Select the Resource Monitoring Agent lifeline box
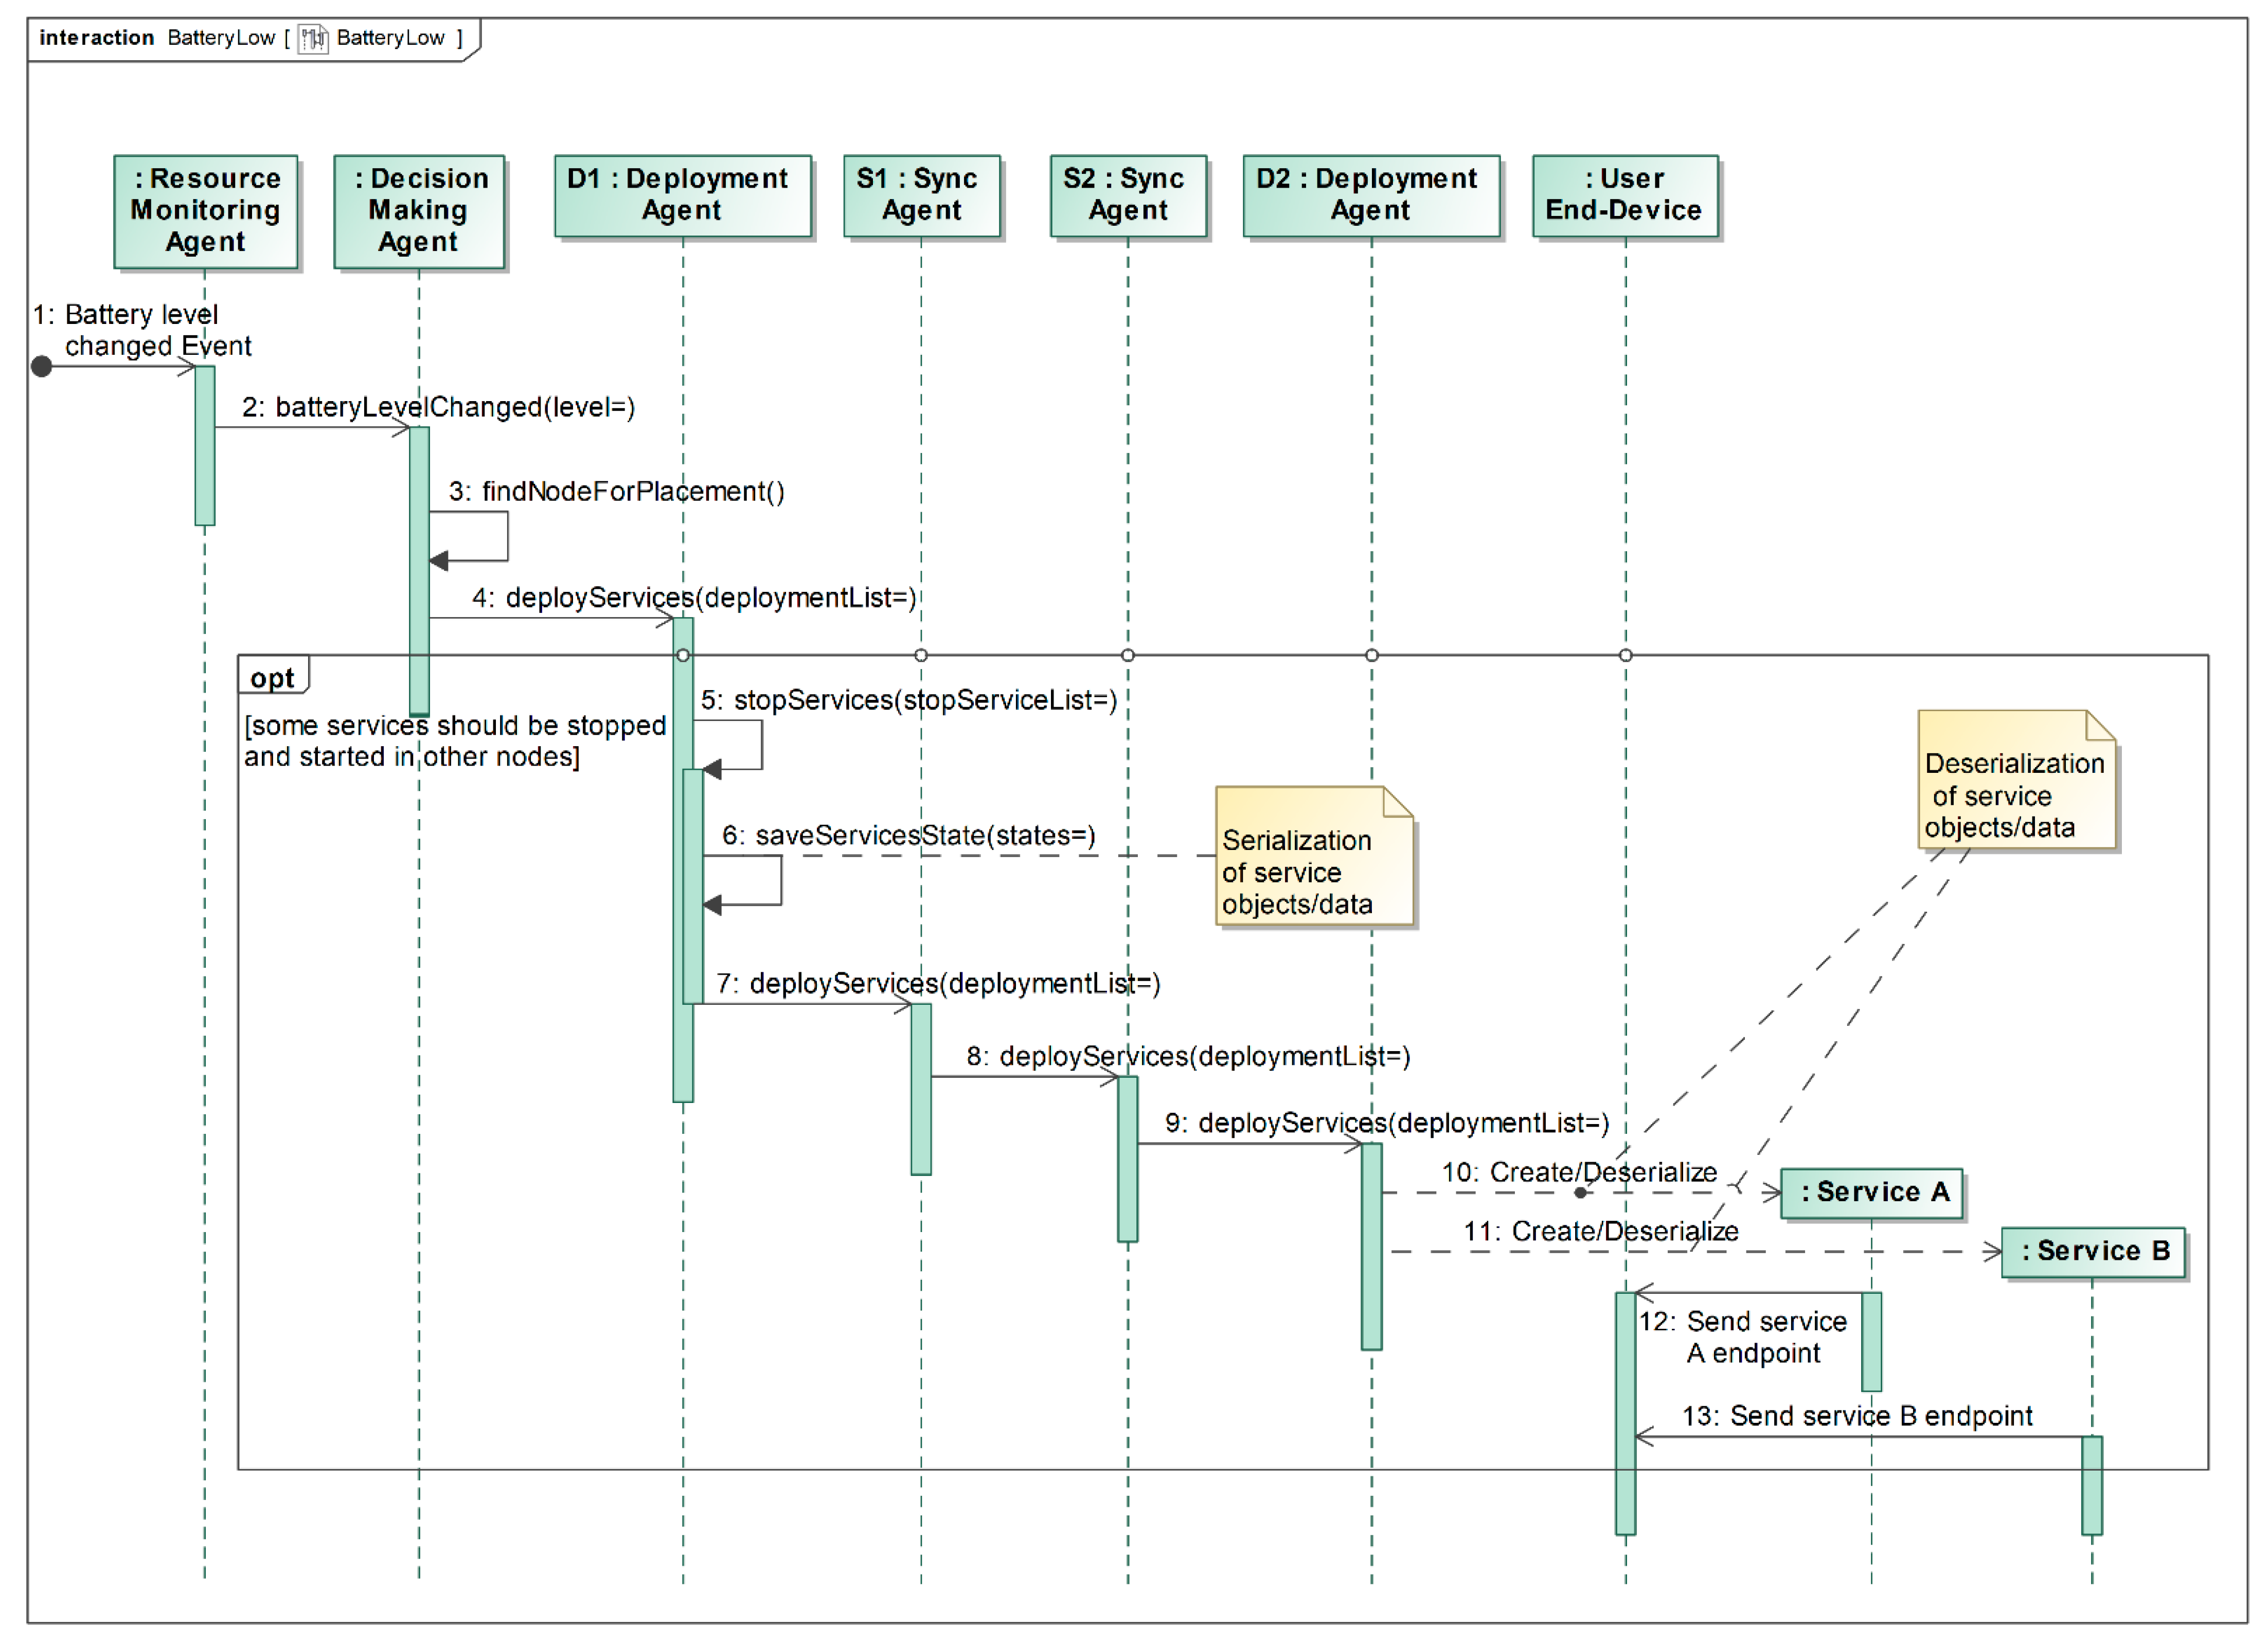 (206, 211)
